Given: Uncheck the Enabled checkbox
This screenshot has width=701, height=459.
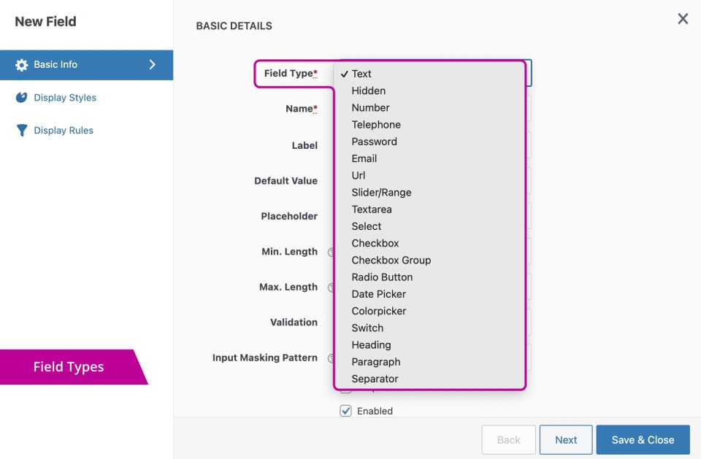Looking at the screenshot, I should click(x=346, y=411).
